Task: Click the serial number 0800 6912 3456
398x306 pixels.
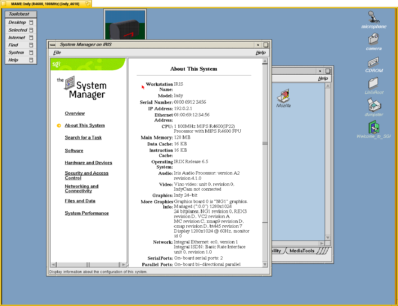Action: click(x=190, y=102)
